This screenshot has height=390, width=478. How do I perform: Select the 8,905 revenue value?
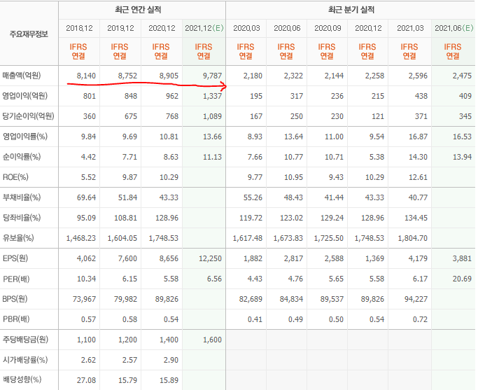pyautogui.click(x=169, y=76)
